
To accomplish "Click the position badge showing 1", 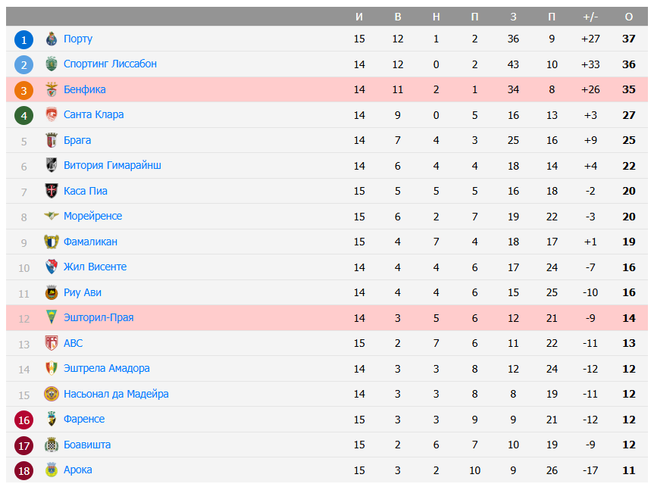I will tap(23, 39).
